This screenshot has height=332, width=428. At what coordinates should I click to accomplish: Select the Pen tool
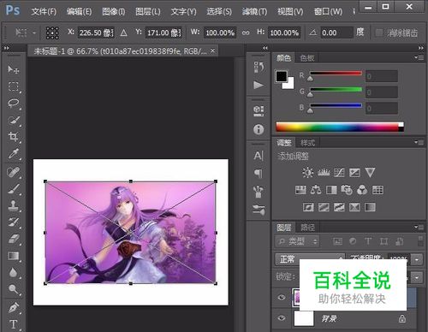point(13,307)
